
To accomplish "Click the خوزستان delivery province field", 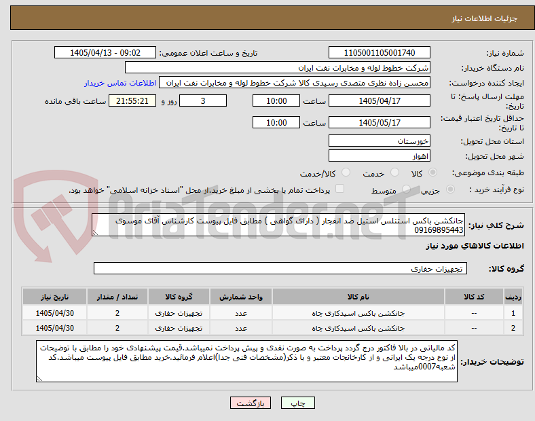I will click(x=379, y=141).
